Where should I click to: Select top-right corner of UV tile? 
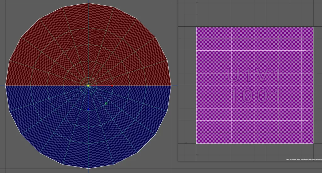[x=313, y=27]
